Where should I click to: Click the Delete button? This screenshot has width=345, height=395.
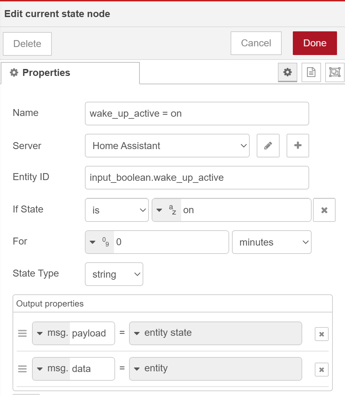pos(27,44)
